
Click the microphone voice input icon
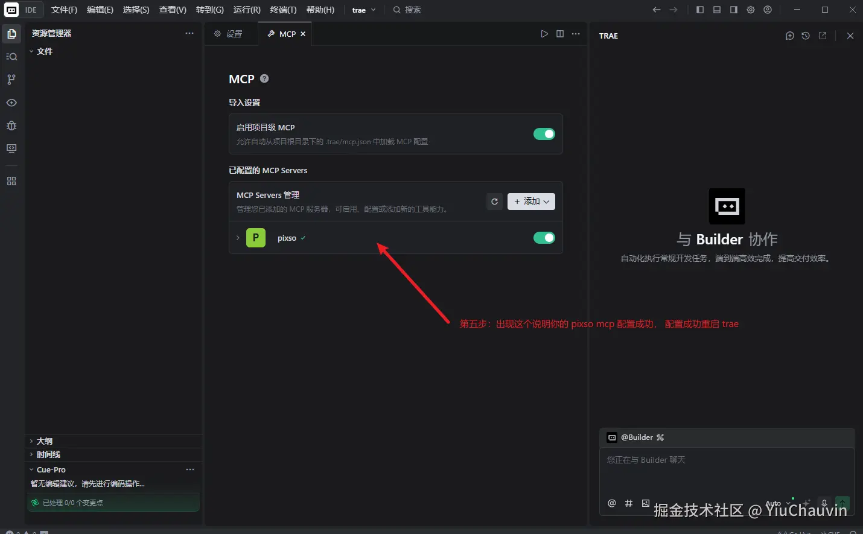824,503
